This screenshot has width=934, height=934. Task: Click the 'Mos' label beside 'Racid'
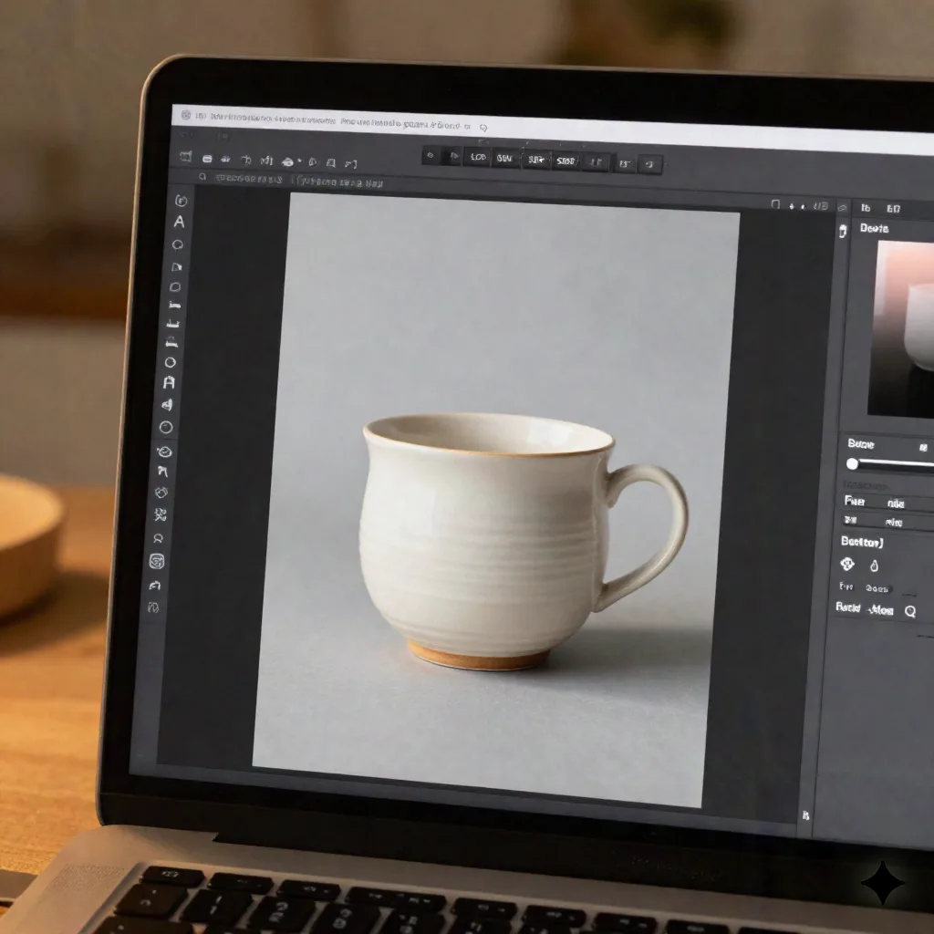881,609
